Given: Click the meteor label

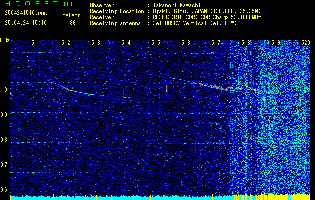Looking at the screenshot, I should pyautogui.click(x=71, y=15).
